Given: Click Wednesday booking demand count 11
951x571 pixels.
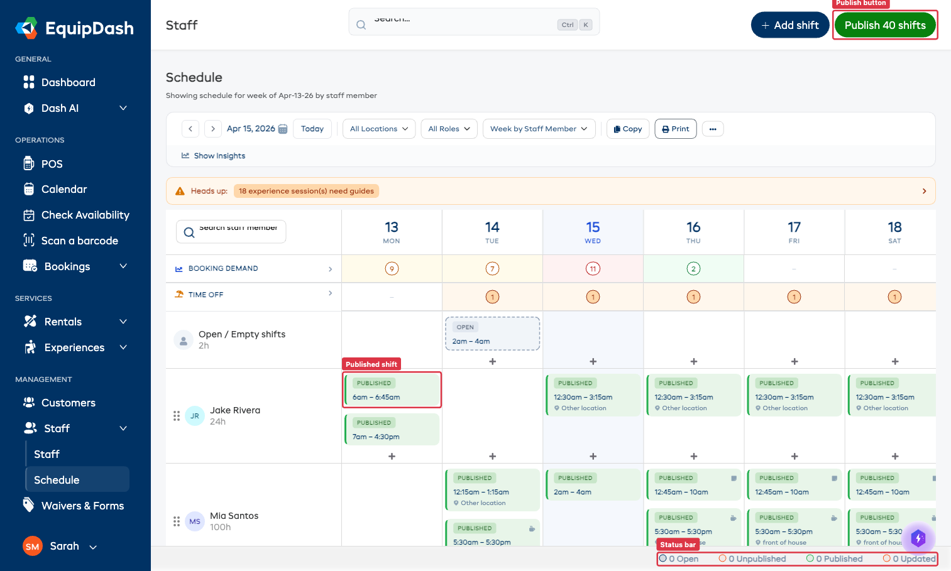Looking at the screenshot, I should coord(593,269).
